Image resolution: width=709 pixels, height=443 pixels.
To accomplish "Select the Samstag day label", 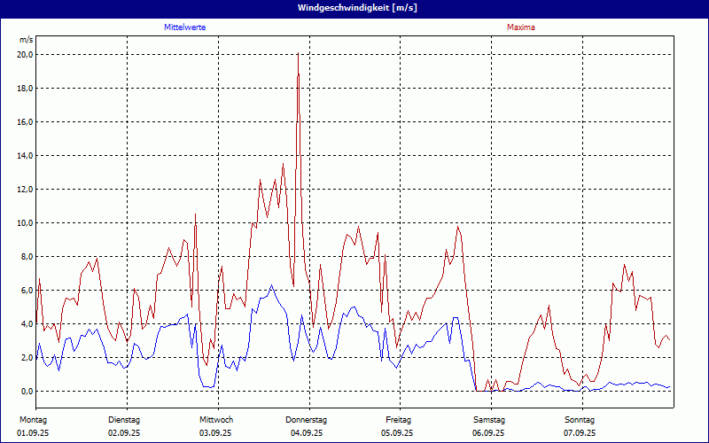I will click(x=489, y=419).
